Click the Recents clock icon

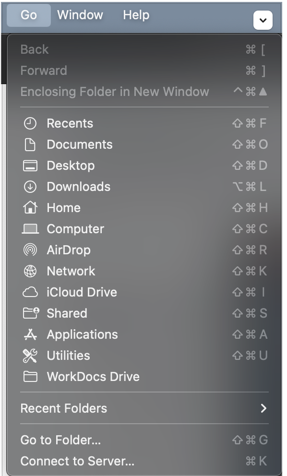[x=30, y=123]
